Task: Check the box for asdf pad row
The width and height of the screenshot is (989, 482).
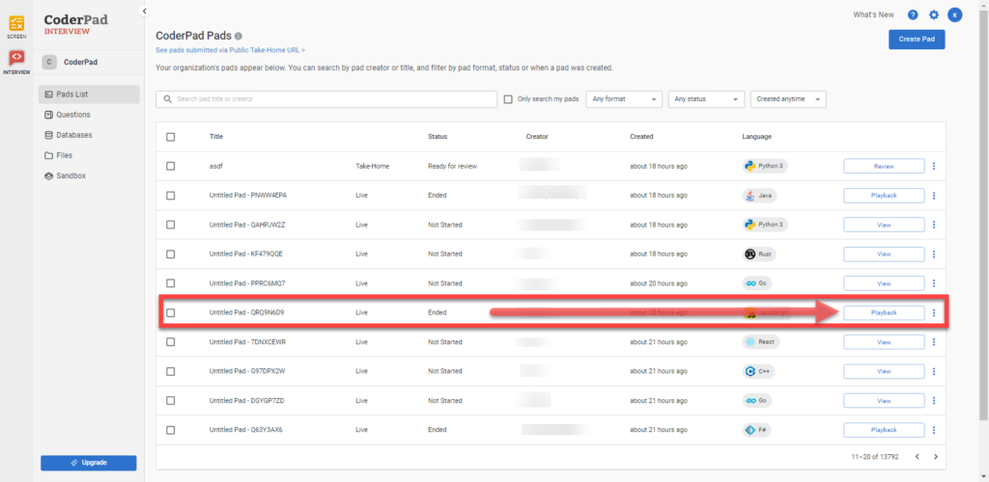Action: tap(170, 166)
